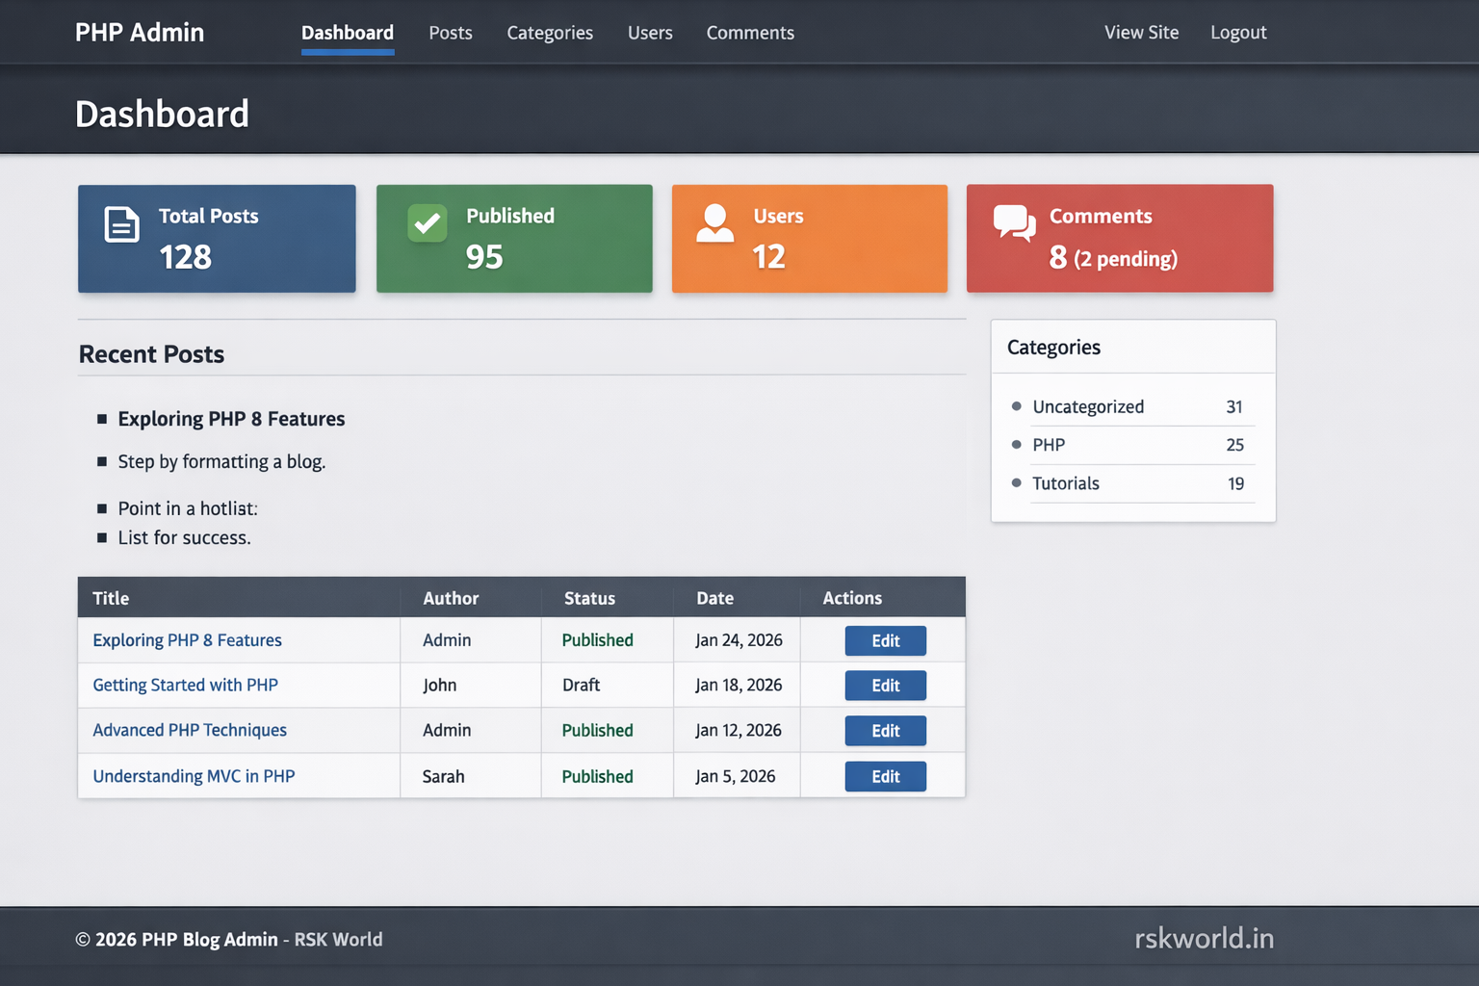Select the Dashboard tab

(348, 32)
